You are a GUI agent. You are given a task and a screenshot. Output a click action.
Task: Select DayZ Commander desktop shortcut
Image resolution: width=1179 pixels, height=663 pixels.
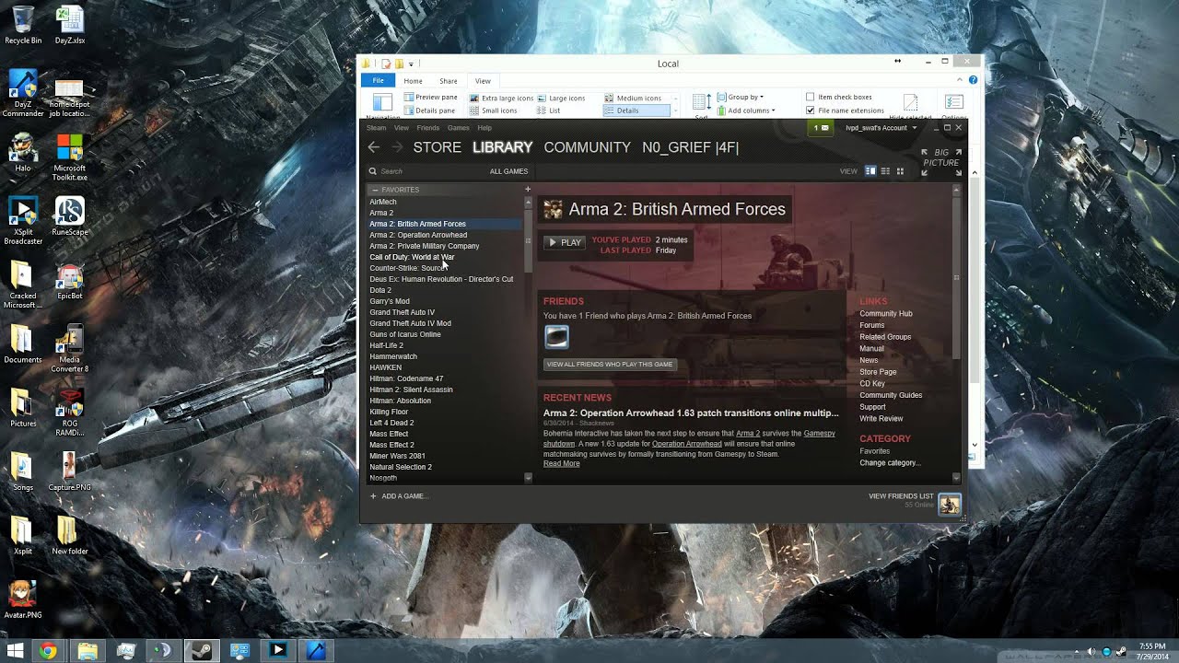[23, 94]
